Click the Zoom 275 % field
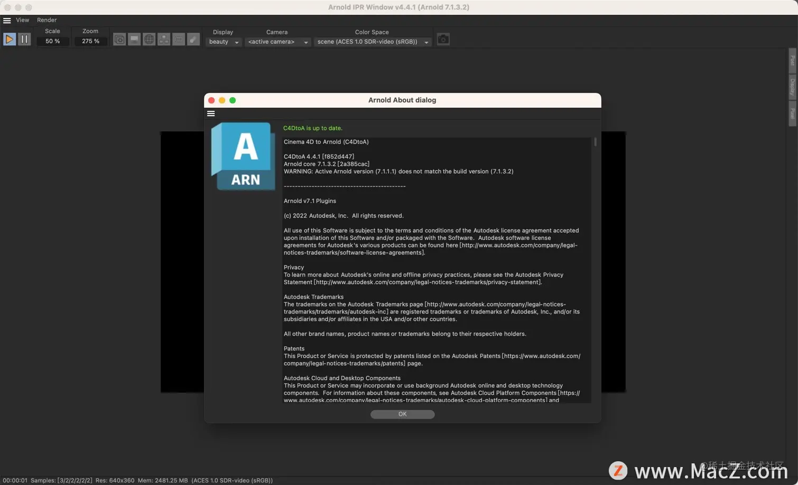This screenshot has width=798, height=485. click(90, 41)
